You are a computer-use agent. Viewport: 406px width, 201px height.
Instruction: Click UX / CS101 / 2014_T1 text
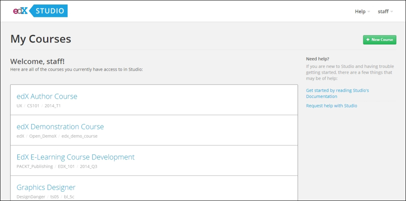tap(39, 106)
